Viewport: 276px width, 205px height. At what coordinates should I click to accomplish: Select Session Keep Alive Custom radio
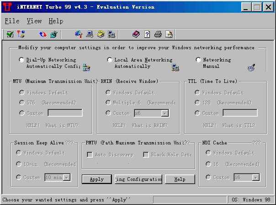19,177
